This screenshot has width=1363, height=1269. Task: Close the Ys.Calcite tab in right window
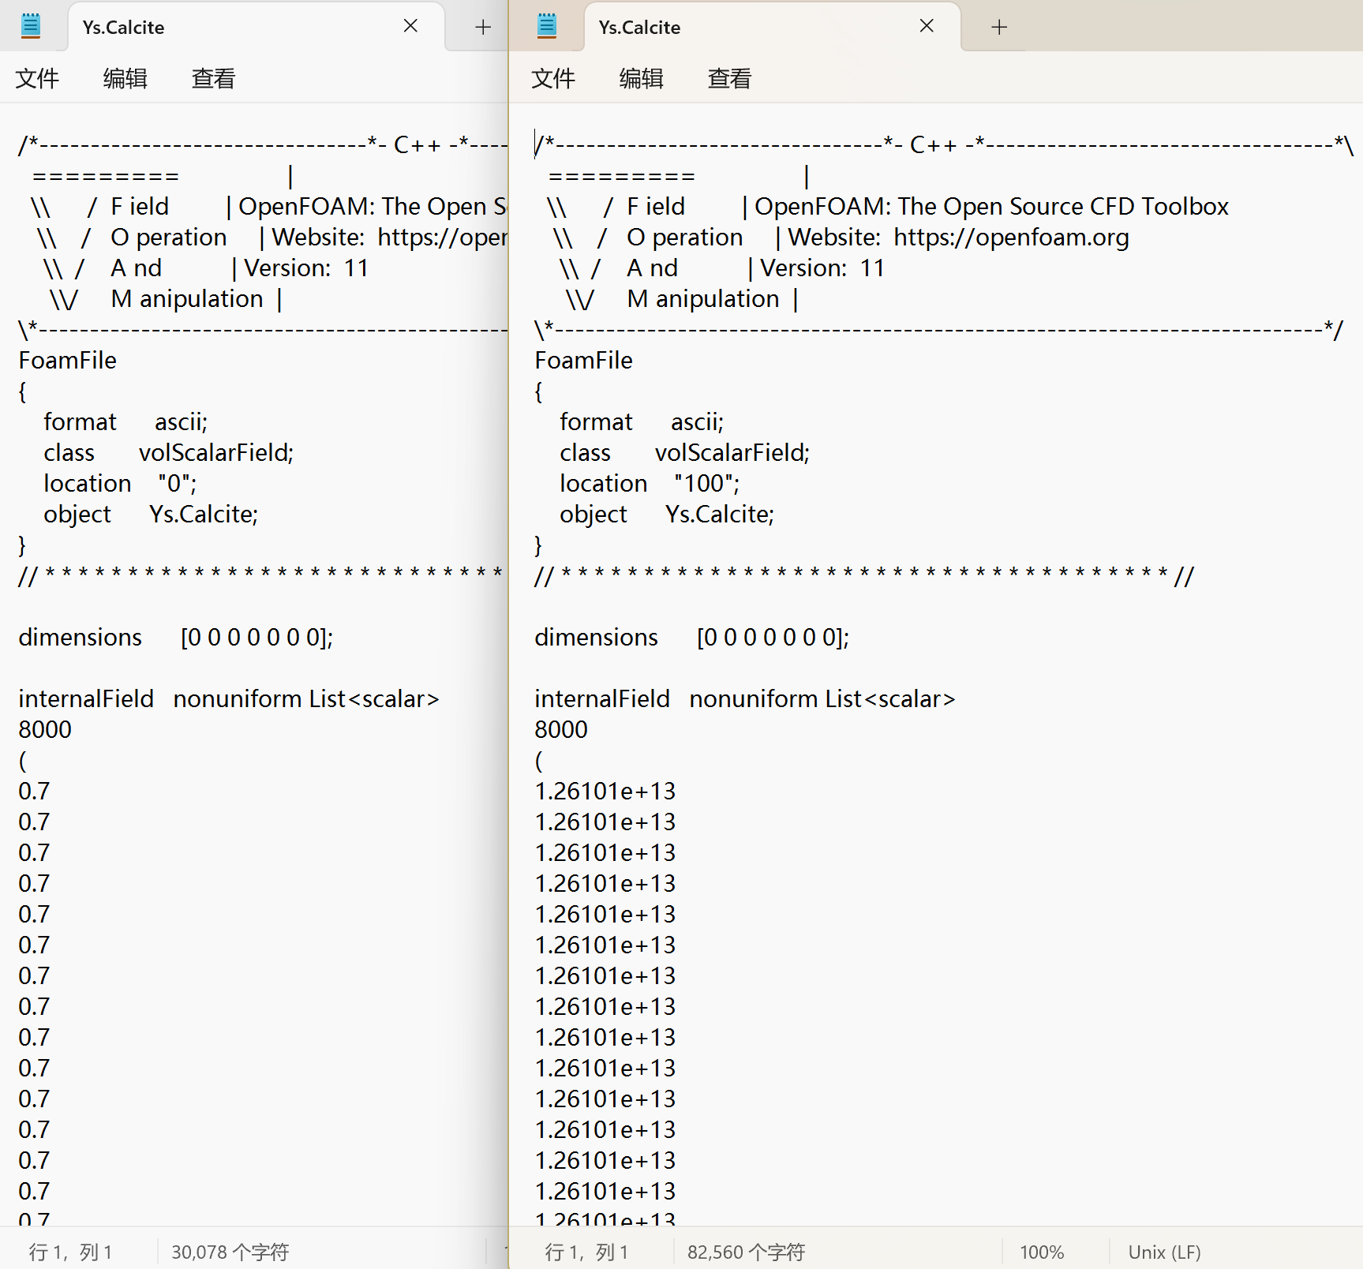[927, 26]
